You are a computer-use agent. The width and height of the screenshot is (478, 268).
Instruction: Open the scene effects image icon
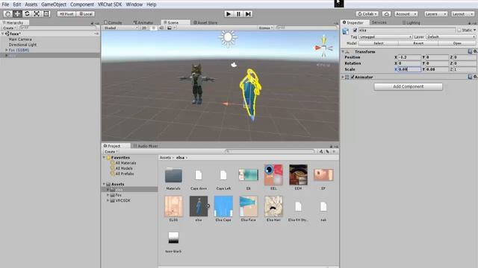click(170, 28)
